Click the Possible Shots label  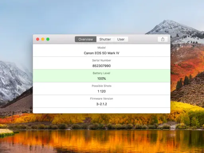[x=102, y=86]
